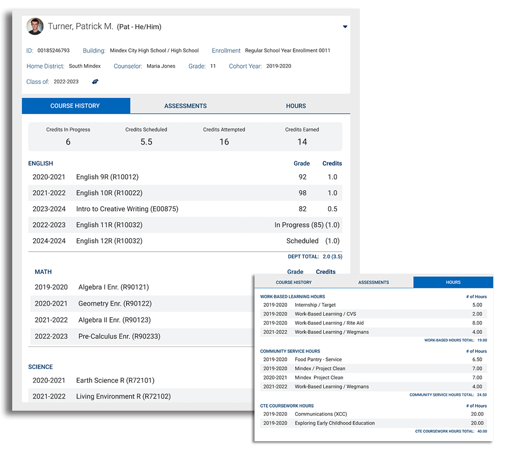Click the Credits Earned value of 14

pyautogui.click(x=302, y=142)
